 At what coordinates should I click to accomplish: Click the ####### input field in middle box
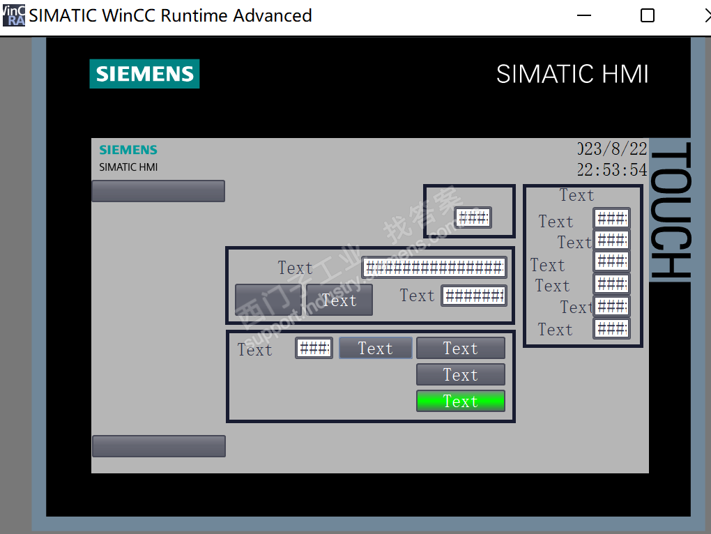pyautogui.click(x=474, y=296)
